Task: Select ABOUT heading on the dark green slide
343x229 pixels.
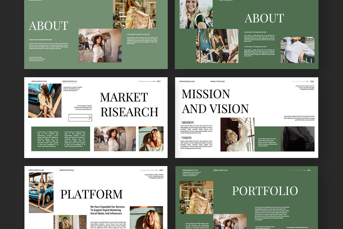Action: pos(264,18)
